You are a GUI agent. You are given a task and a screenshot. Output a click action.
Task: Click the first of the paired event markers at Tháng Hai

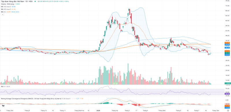(114, 83)
